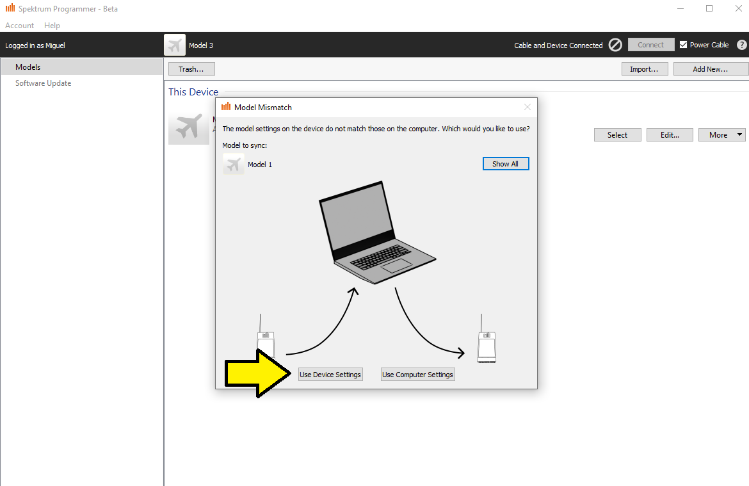Click the Spektrum logo in the dialog title
Image resolution: width=749 pixels, height=486 pixels.
226,107
